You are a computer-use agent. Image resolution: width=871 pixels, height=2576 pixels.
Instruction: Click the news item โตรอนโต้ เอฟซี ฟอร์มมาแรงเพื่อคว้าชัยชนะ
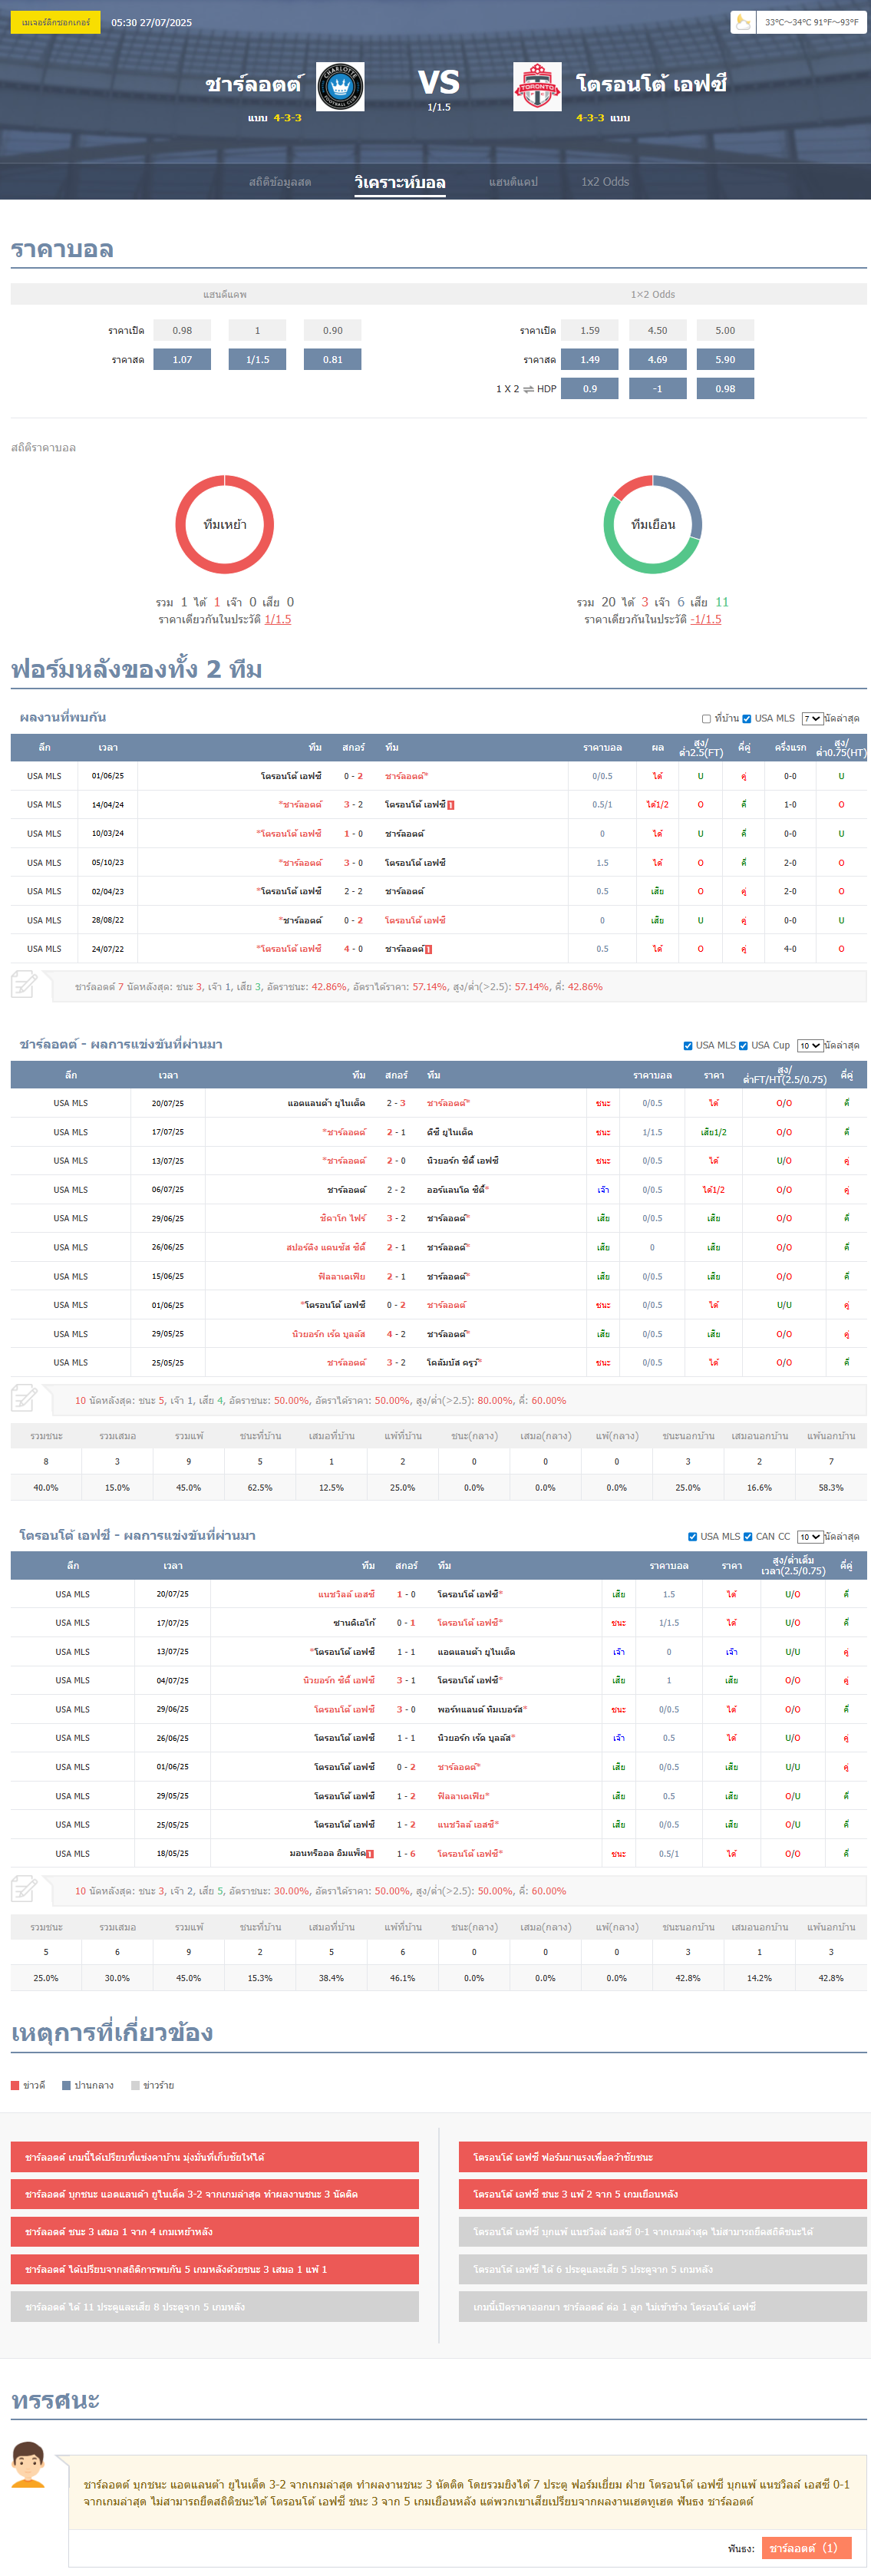click(x=663, y=2157)
